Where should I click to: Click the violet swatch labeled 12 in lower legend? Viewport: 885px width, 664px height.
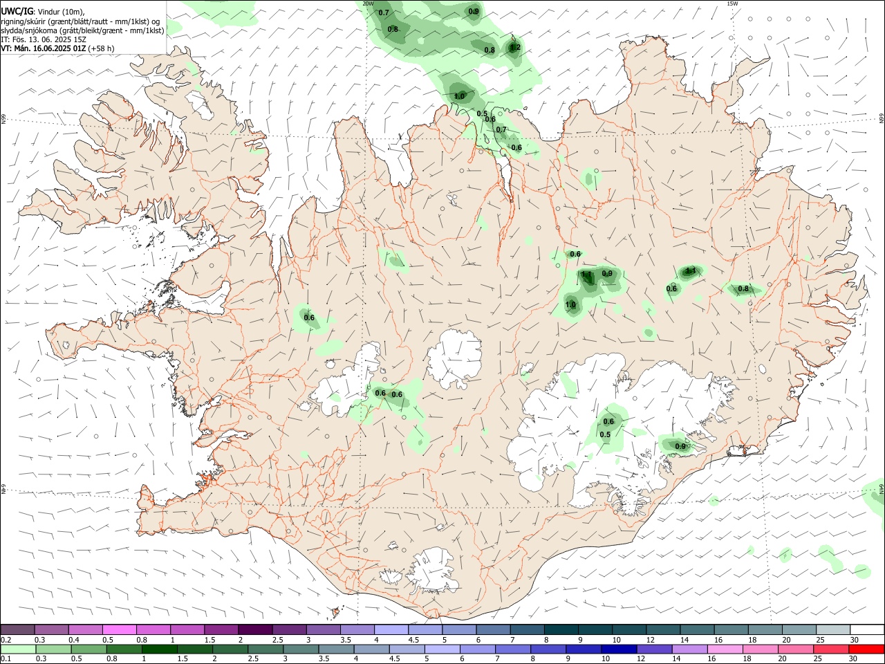point(653,649)
